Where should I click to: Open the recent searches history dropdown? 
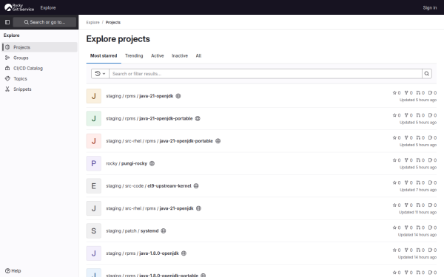[100, 74]
